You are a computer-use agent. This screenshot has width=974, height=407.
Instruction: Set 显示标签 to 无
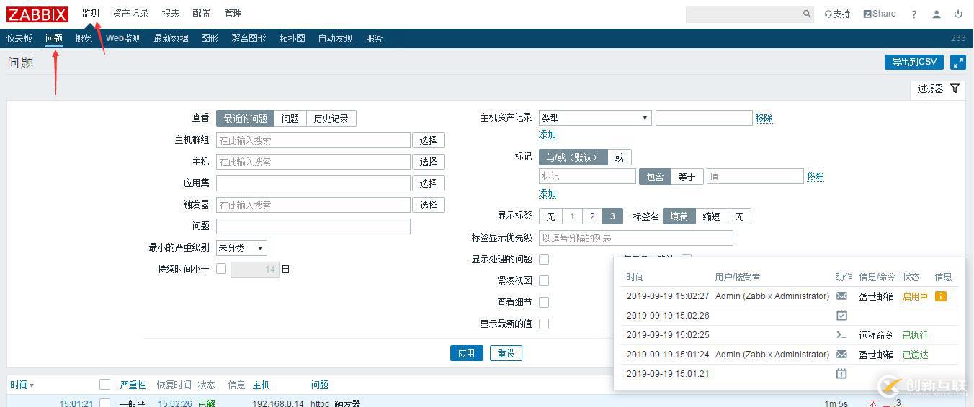point(550,216)
